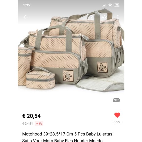Screen dimensions: 142x142
Task: Open the three-dot more options menu
Action: click(118, 17)
